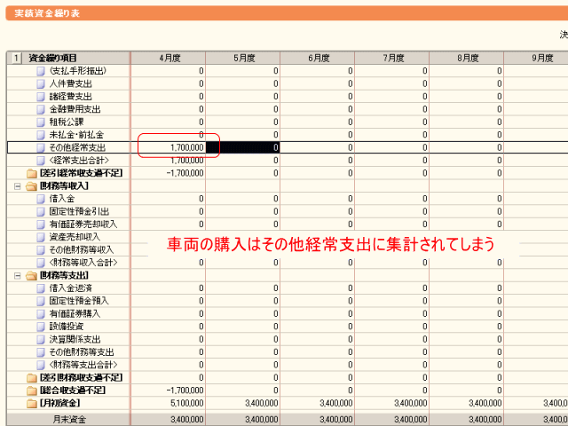This screenshot has width=568, height=426.
Task: Click document icon beside 未払金・前払金
Action: (x=41, y=135)
